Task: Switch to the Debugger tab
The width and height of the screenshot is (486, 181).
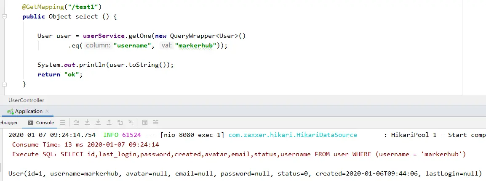Action: pyautogui.click(x=9, y=123)
